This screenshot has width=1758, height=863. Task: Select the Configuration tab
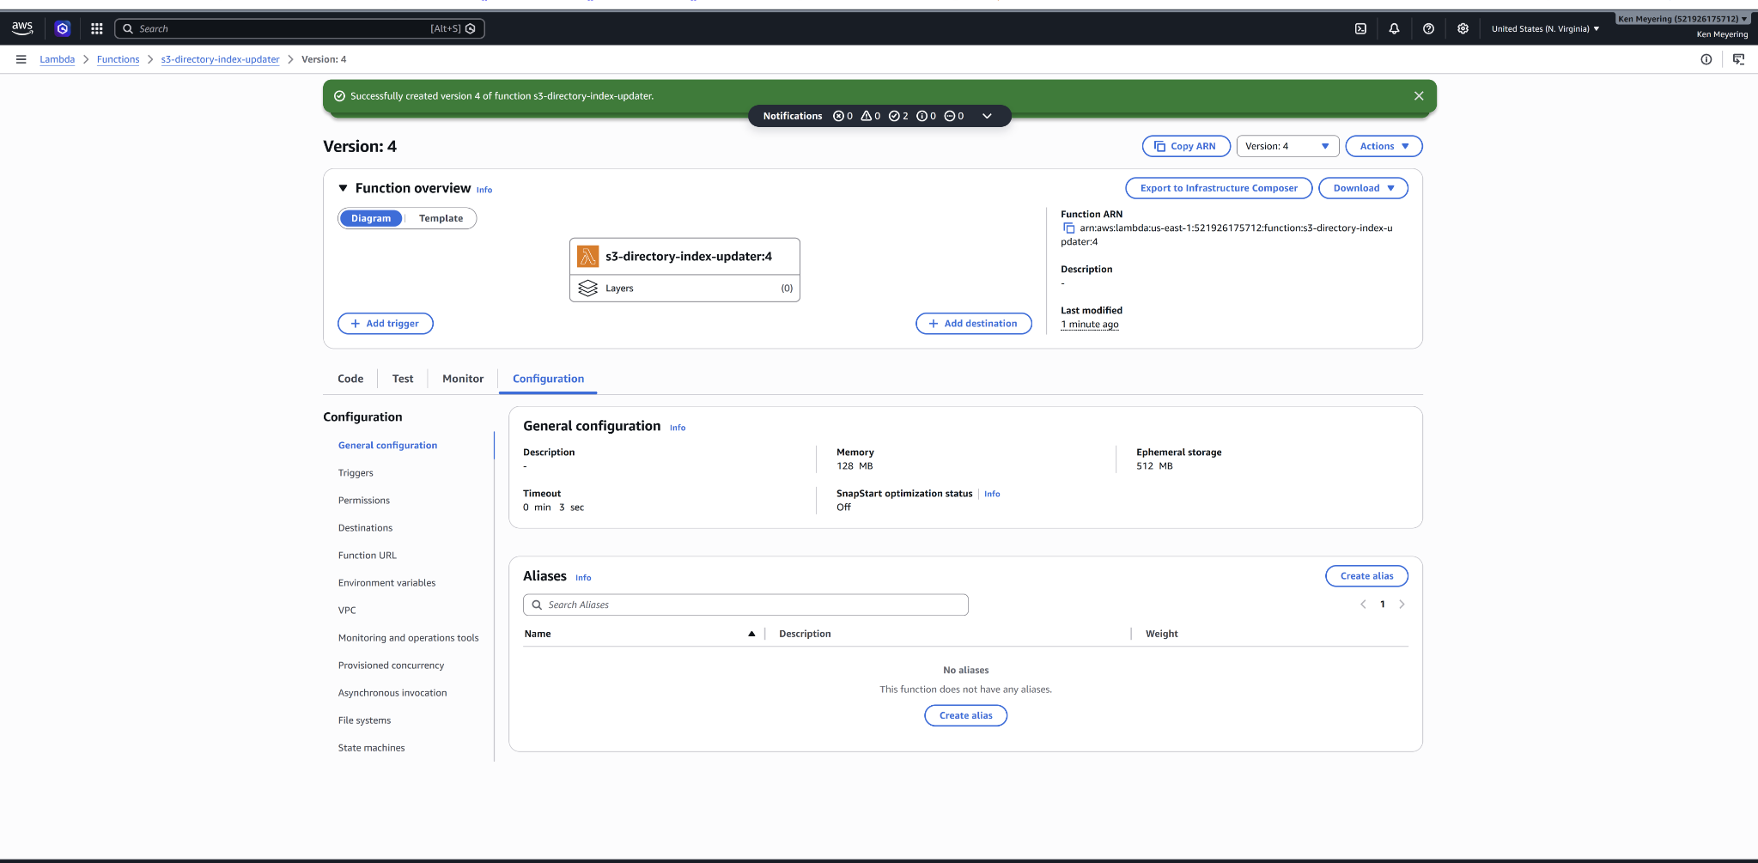coord(548,379)
